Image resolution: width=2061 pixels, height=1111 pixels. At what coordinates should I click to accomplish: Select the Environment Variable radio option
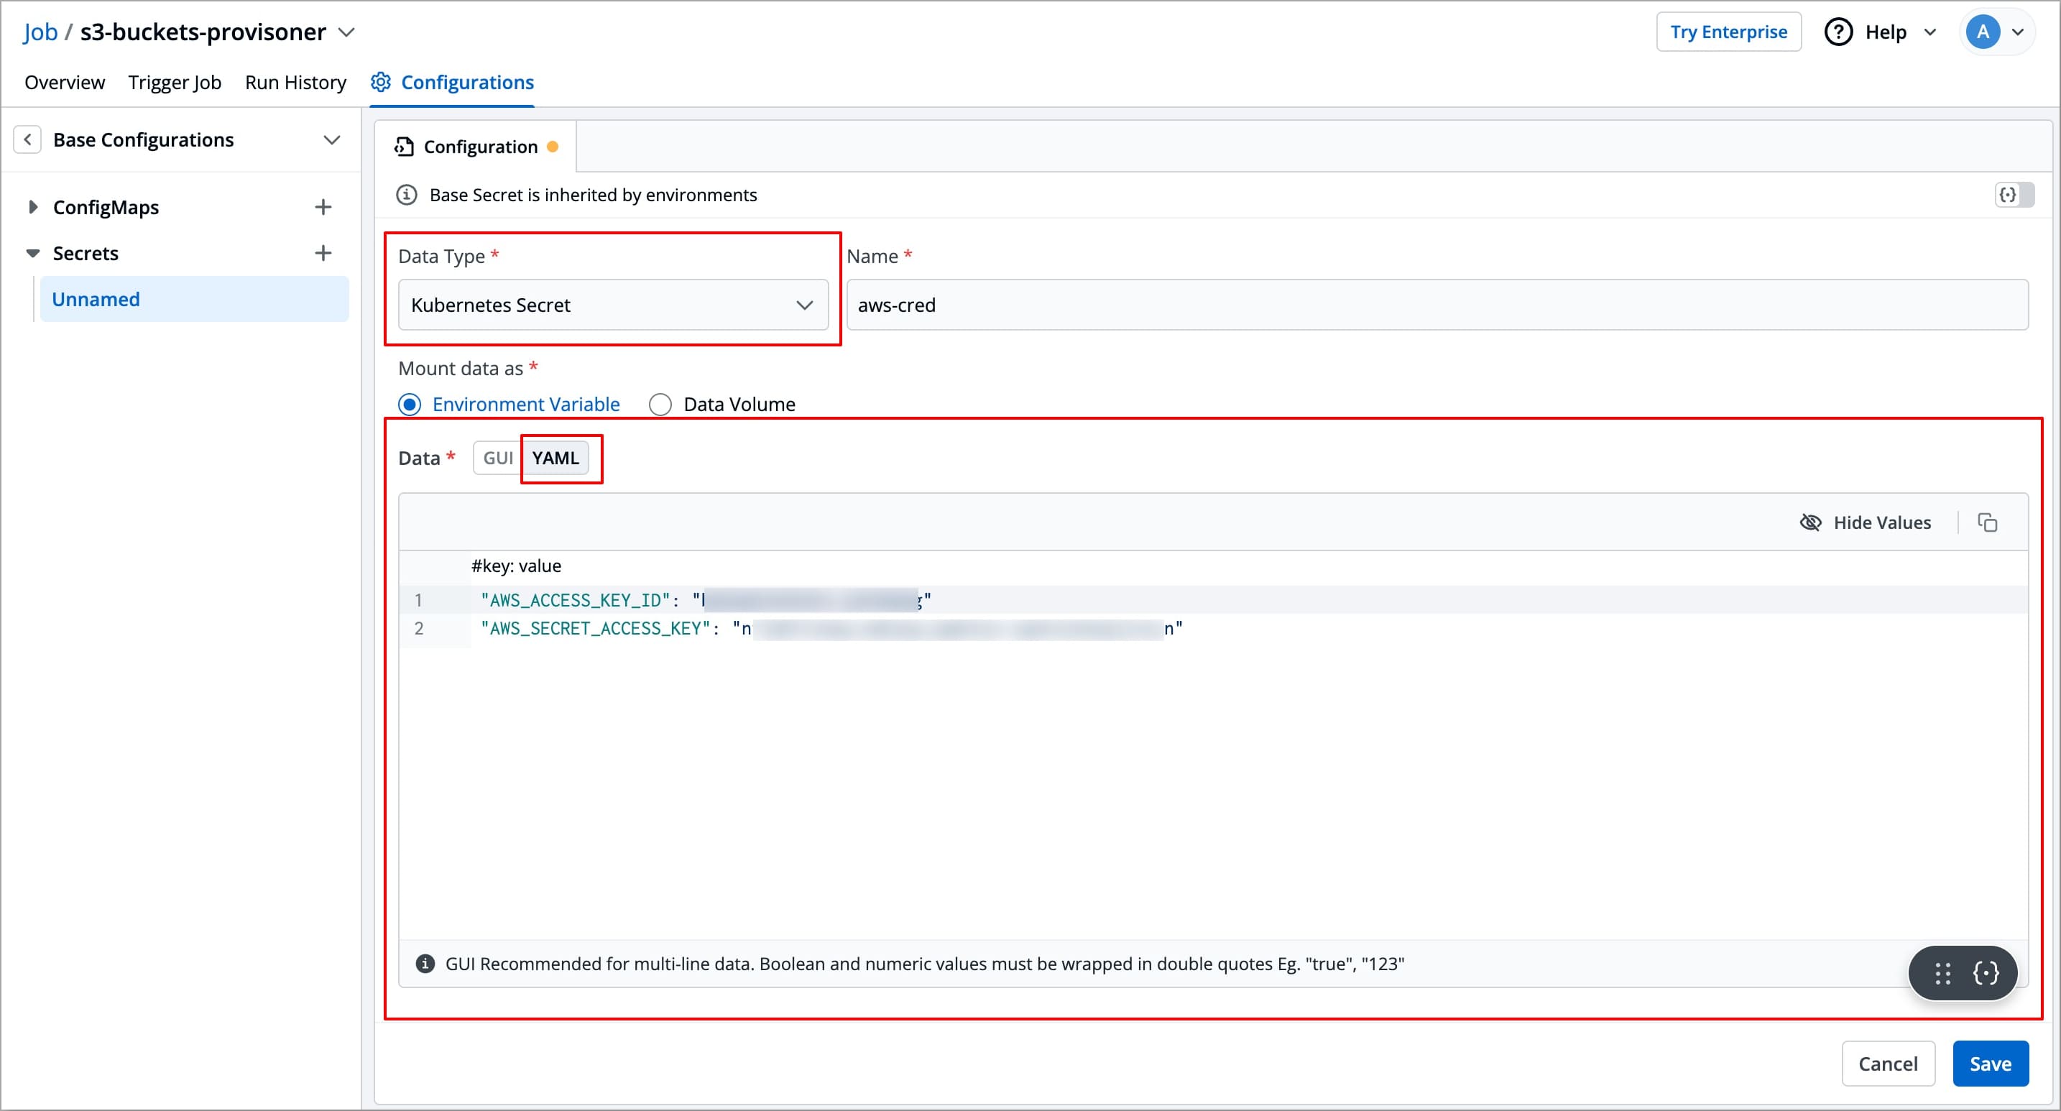409,404
